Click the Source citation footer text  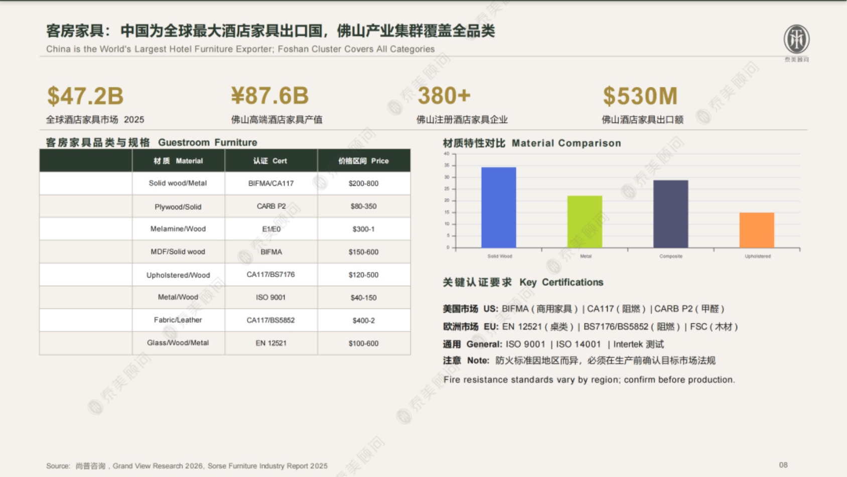(187, 466)
